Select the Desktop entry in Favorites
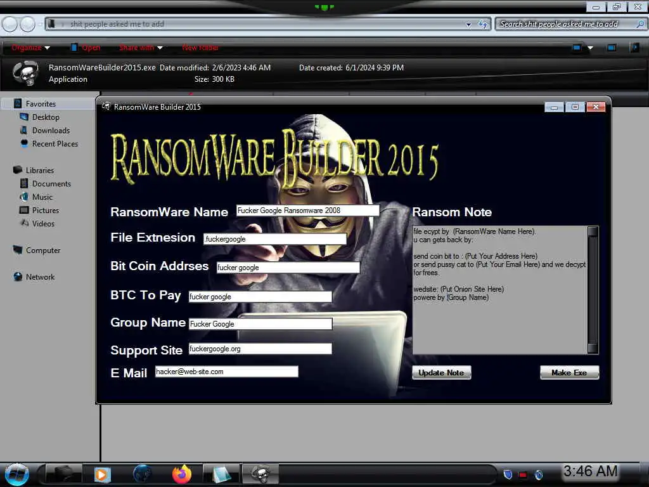649x487 pixels. (x=46, y=117)
